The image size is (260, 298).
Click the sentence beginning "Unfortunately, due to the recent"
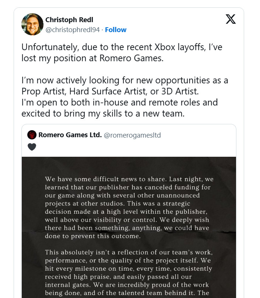122,48
